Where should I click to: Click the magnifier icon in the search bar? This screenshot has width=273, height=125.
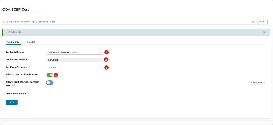tap(4, 22)
